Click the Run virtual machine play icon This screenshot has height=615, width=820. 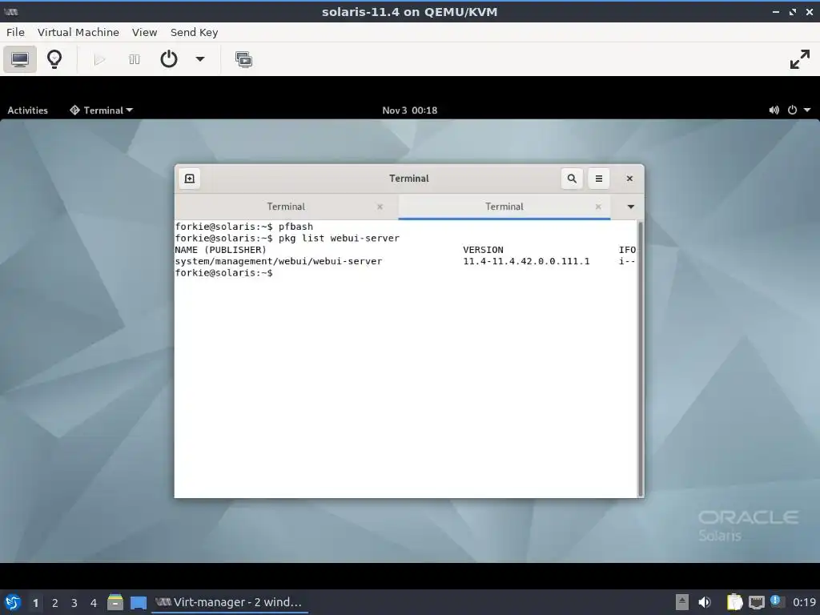(x=99, y=59)
